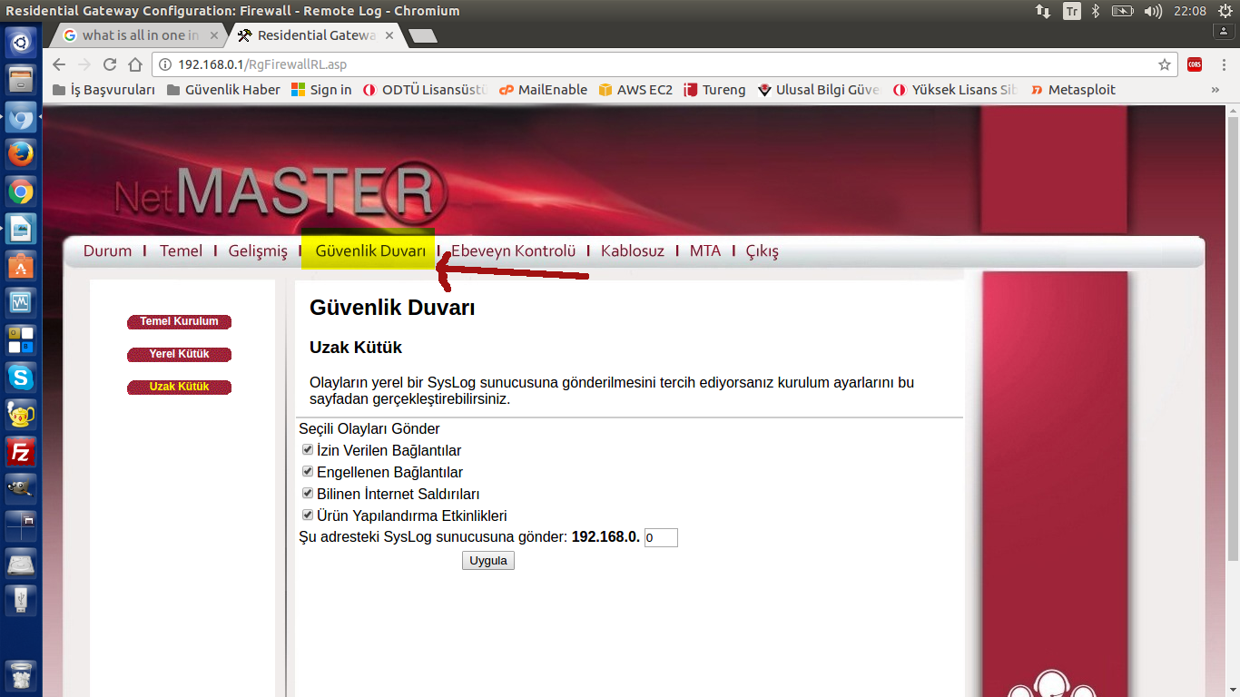Open the Kablosuz menu

(x=633, y=250)
